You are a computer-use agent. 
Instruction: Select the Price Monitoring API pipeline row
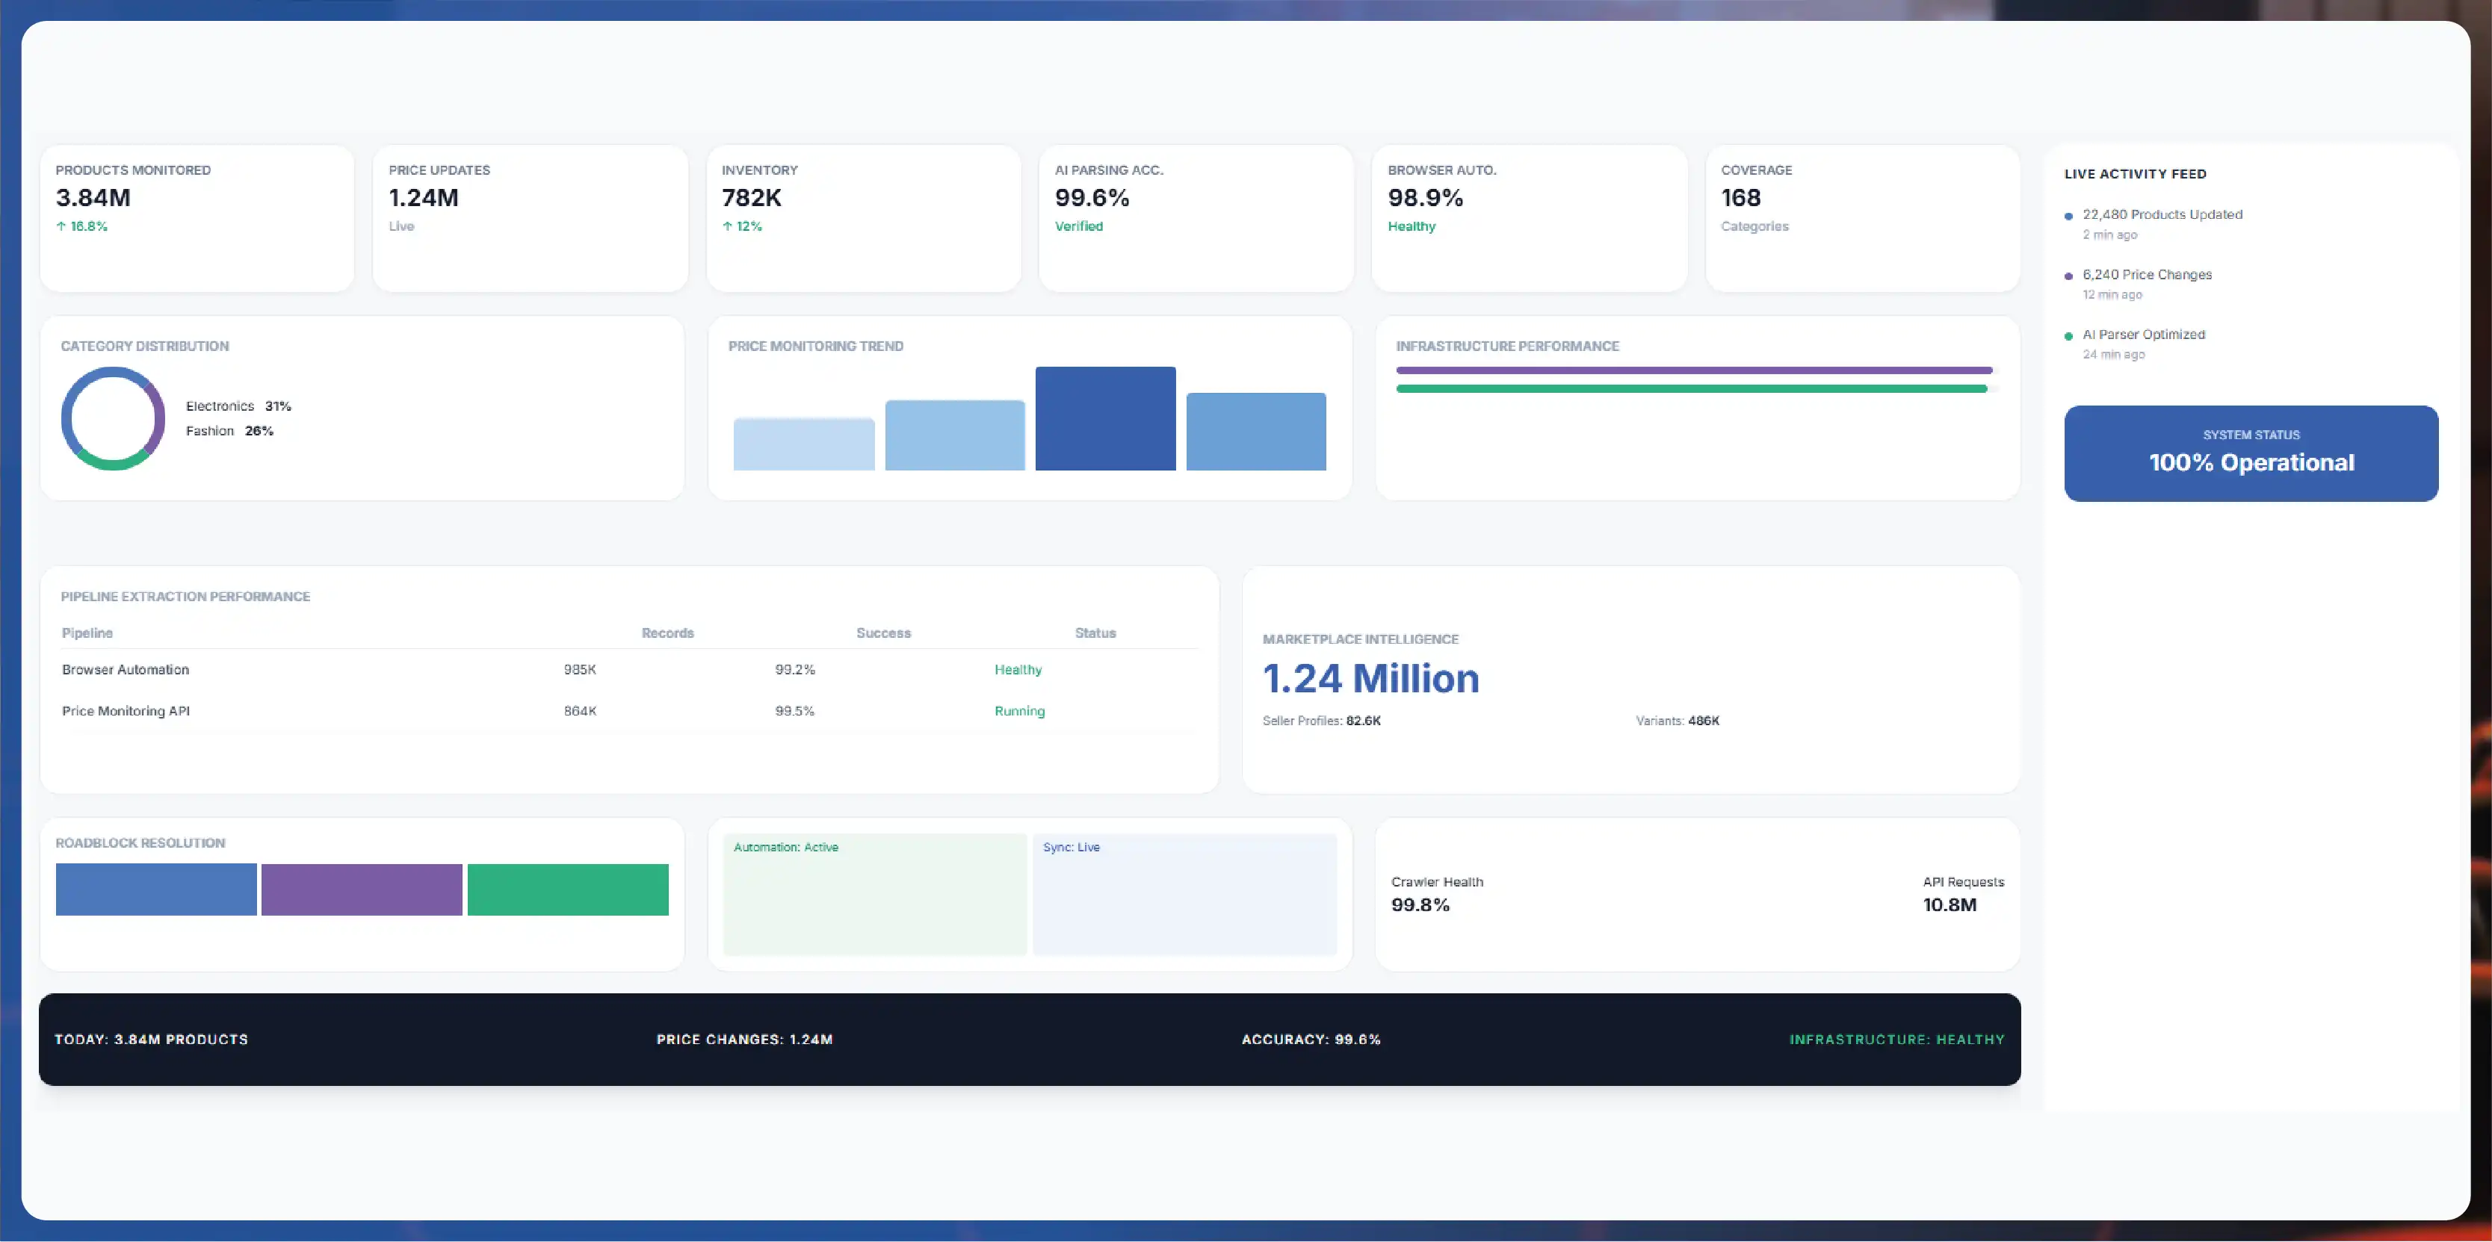point(630,712)
